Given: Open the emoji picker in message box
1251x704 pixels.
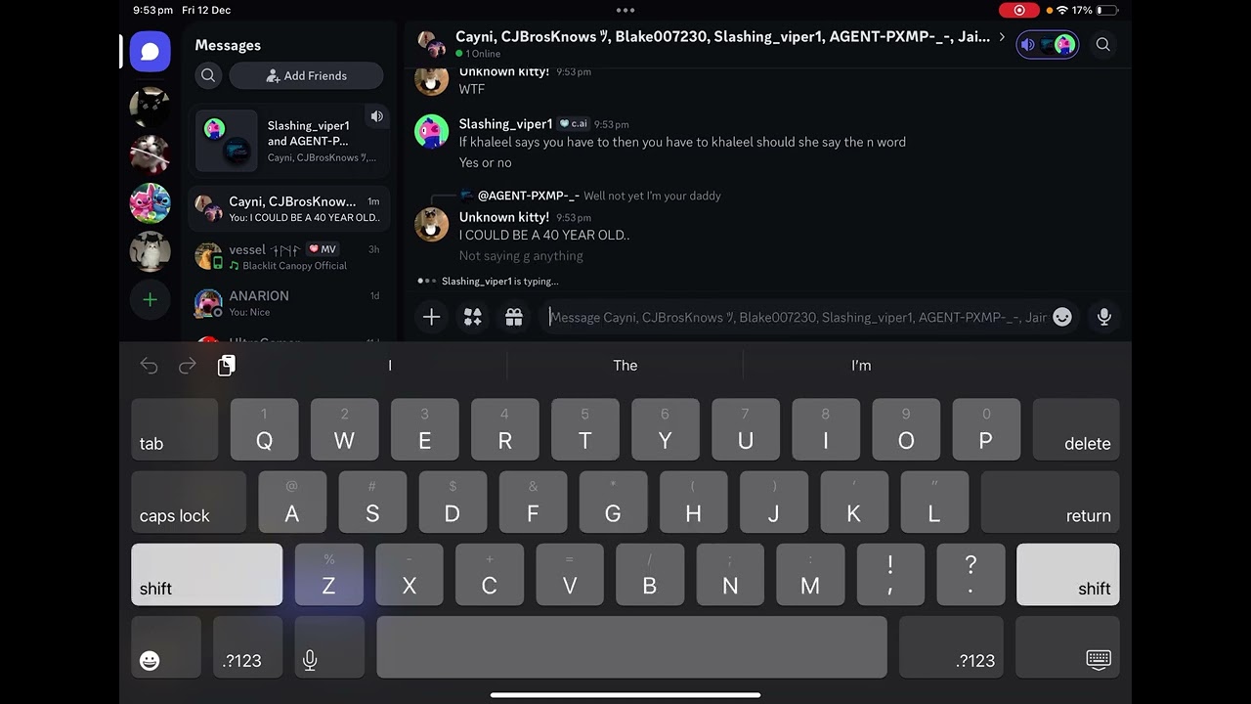Looking at the screenshot, I should pos(1062,317).
